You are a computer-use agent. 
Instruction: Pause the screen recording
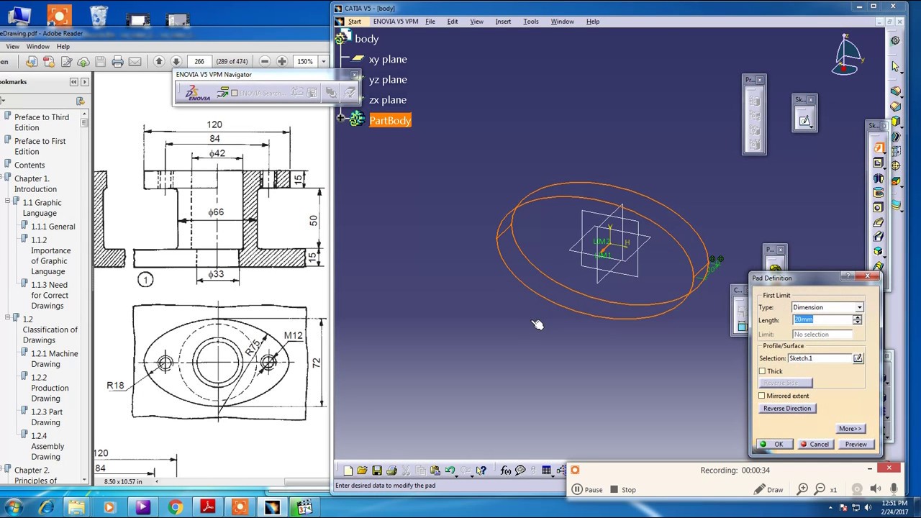586,490
